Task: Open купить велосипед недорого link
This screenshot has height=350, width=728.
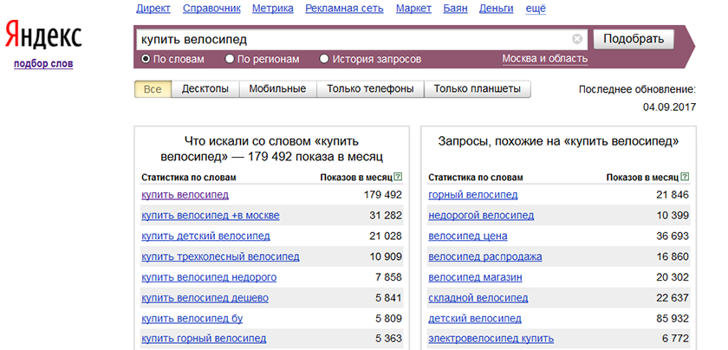Action: (209, 277)
